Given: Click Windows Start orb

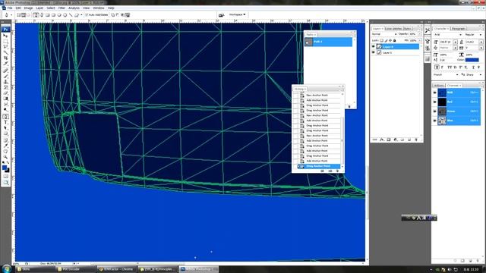Looking at the screenshot, I should click(x=7, y=268).
